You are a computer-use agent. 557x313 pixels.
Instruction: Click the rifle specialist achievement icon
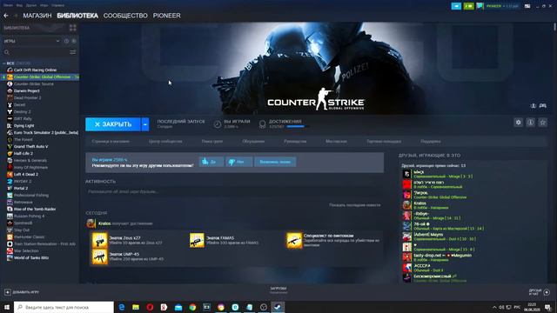coord(294,240)
